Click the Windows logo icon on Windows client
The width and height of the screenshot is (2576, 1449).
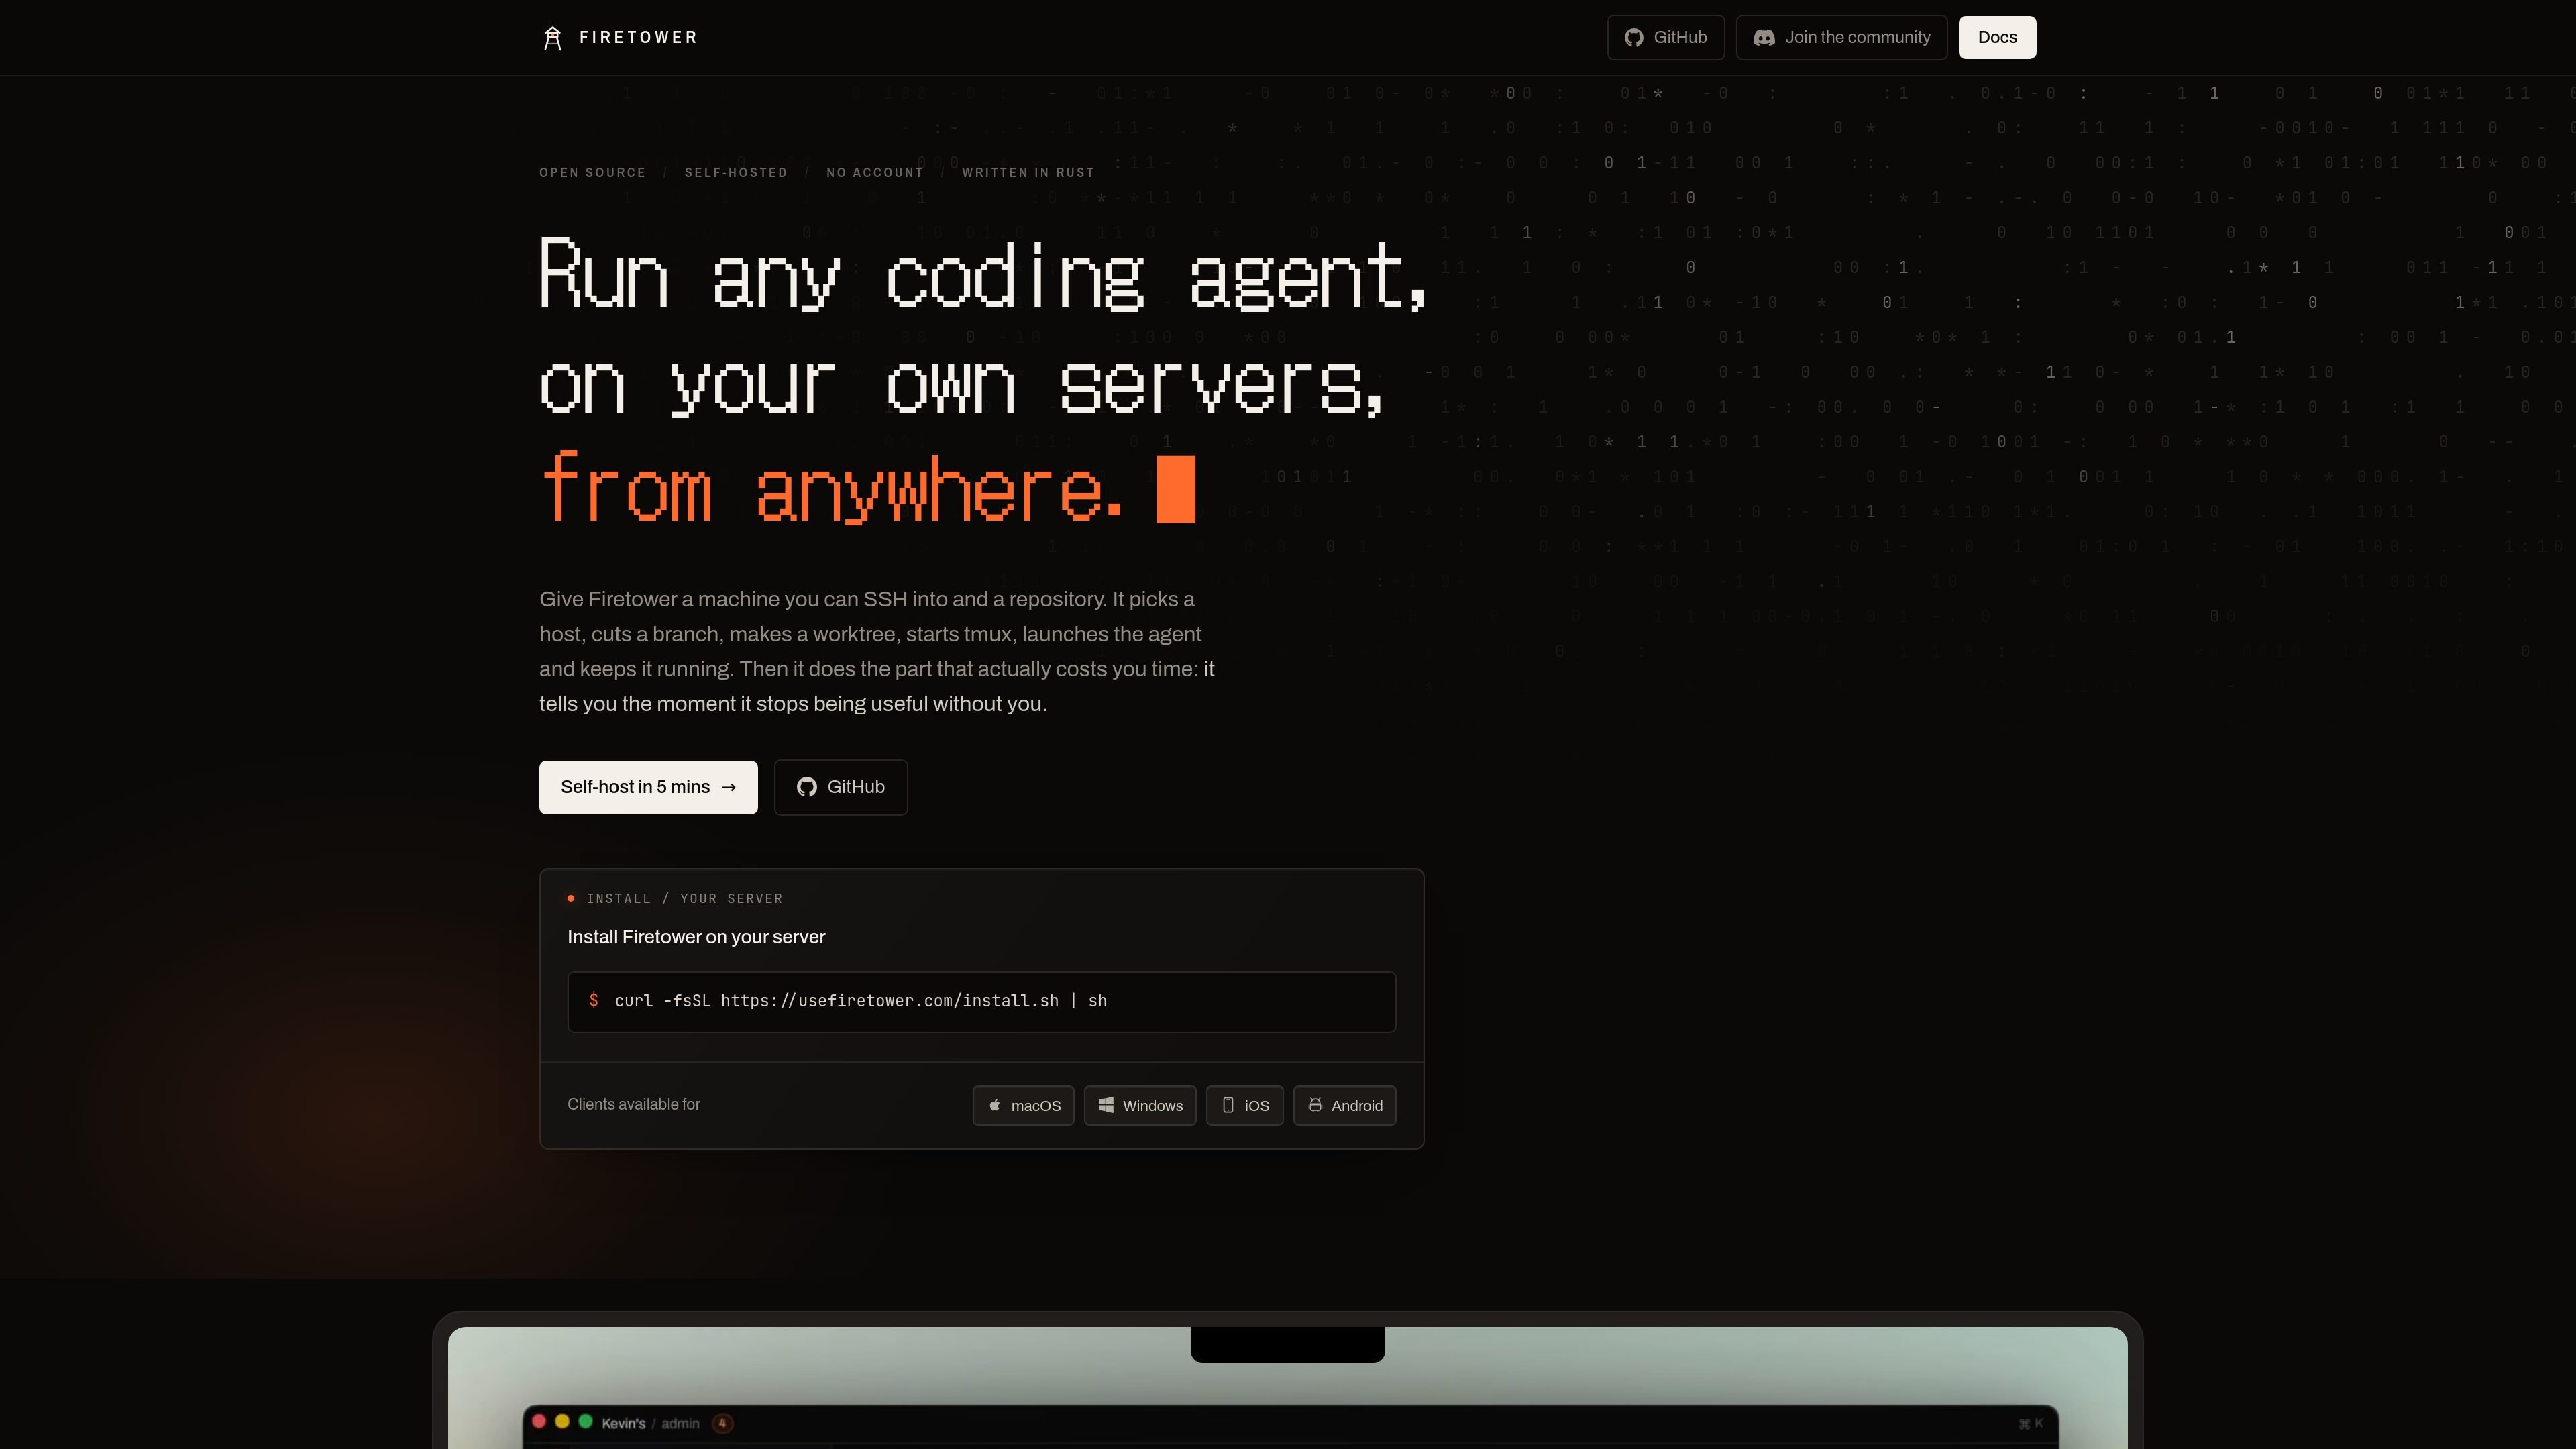(1106, 1105)
